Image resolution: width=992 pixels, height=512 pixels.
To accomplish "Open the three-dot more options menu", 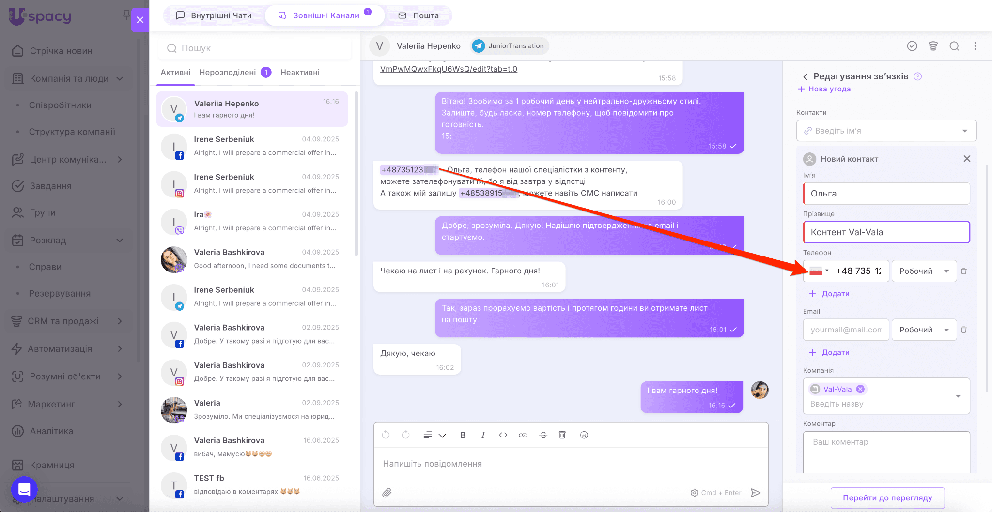I will [976, 46].
